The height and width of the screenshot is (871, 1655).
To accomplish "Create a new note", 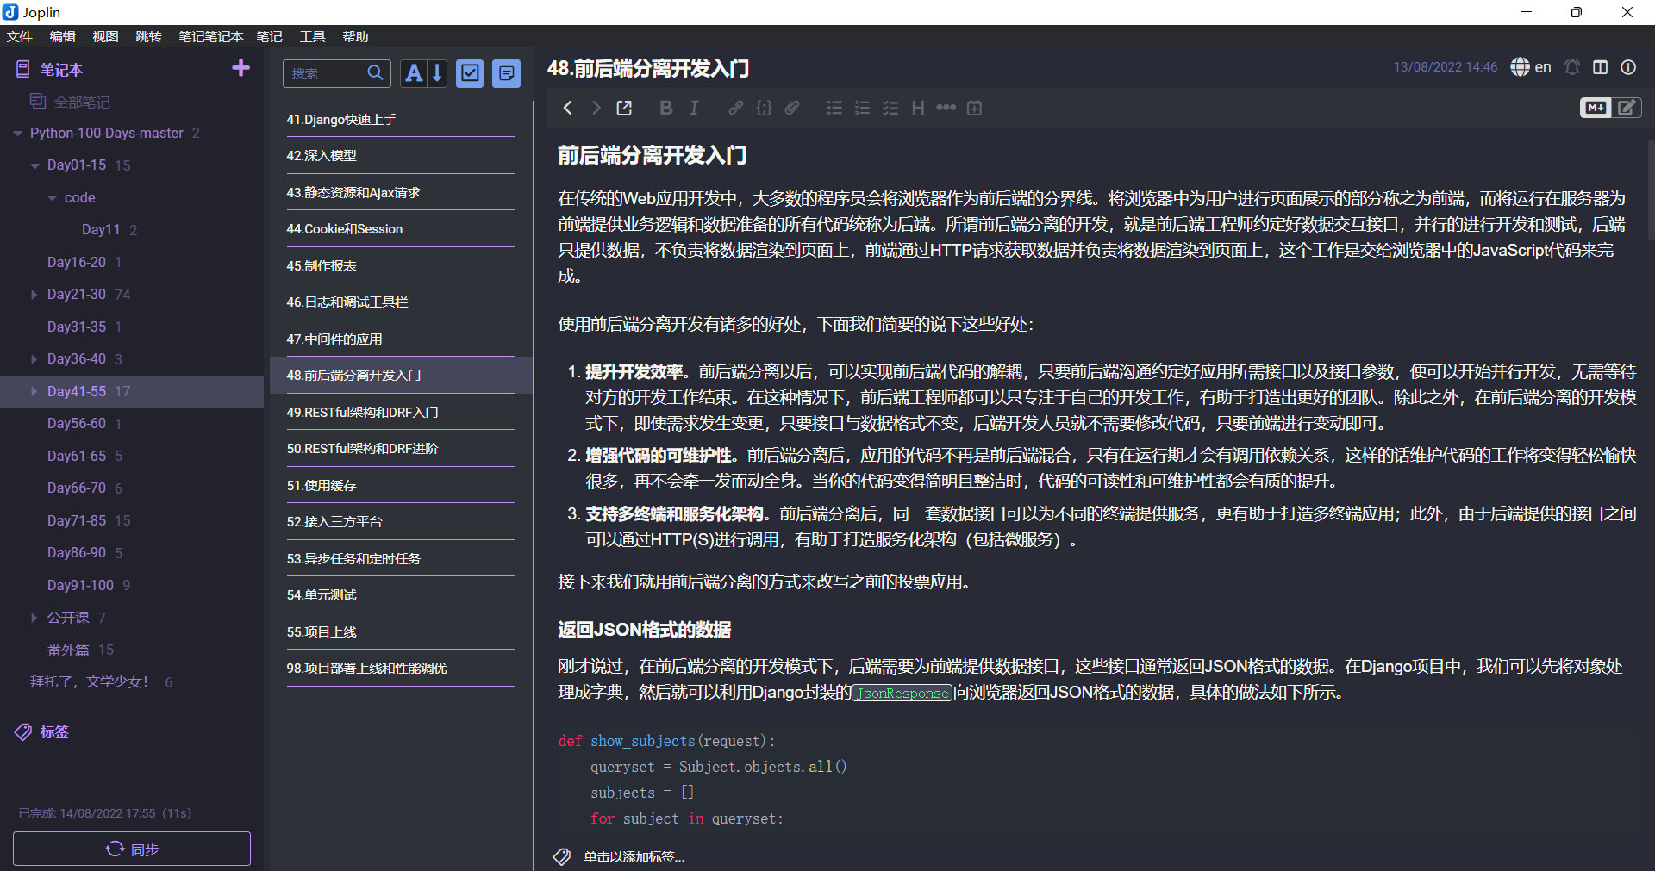I will [x=507, y=73].
